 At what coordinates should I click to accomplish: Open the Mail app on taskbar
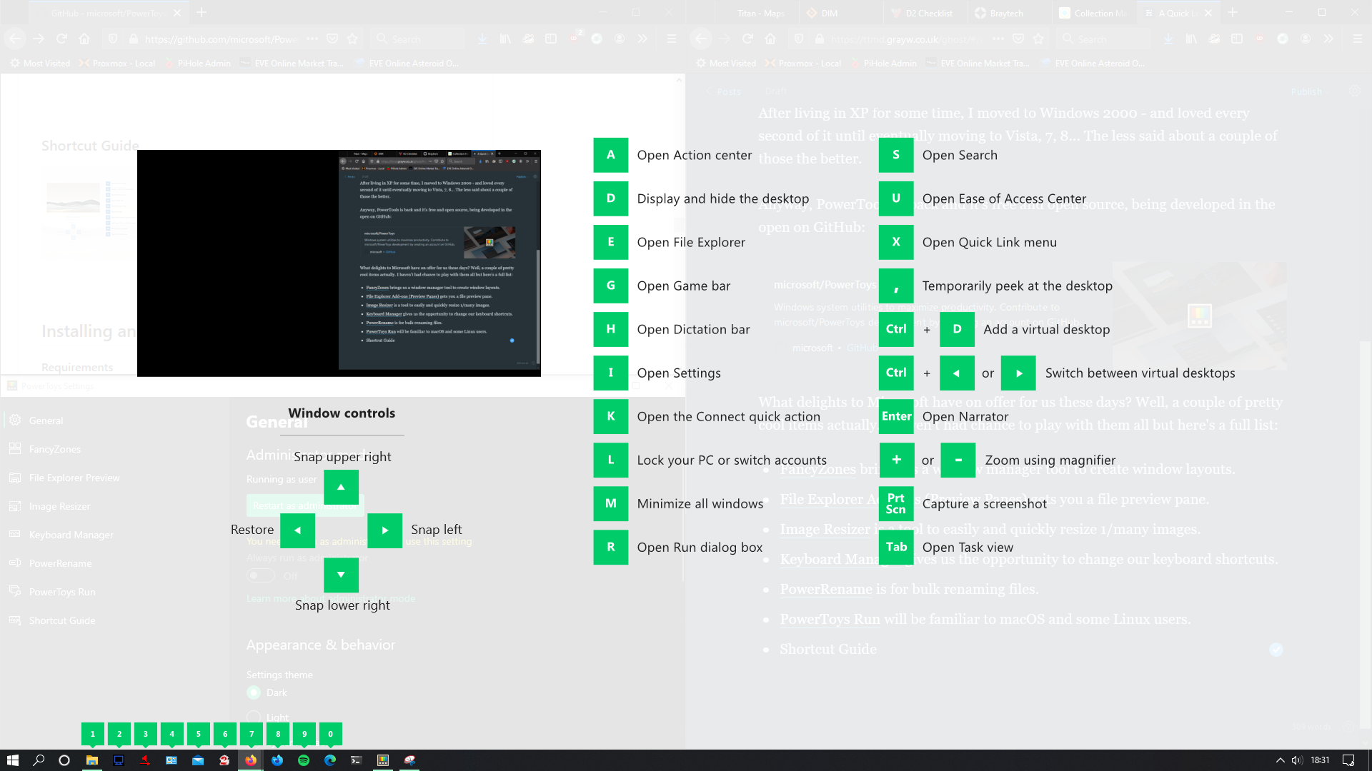pos(198,760)
